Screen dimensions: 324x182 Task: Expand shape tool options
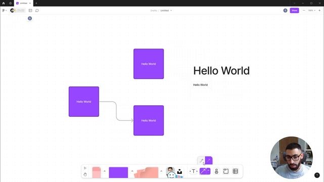pyautogui.click(x=132, y=171)
